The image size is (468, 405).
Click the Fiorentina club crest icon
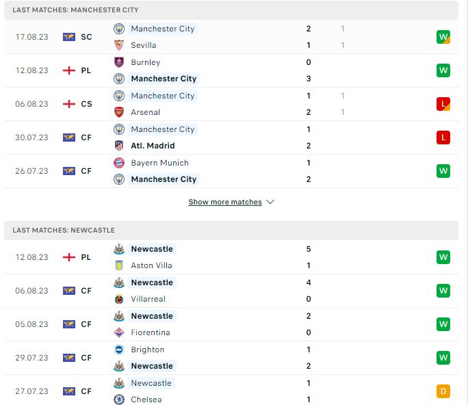119,332
